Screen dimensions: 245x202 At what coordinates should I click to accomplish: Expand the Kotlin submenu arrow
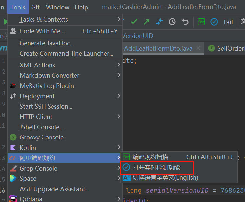[119, 147]
